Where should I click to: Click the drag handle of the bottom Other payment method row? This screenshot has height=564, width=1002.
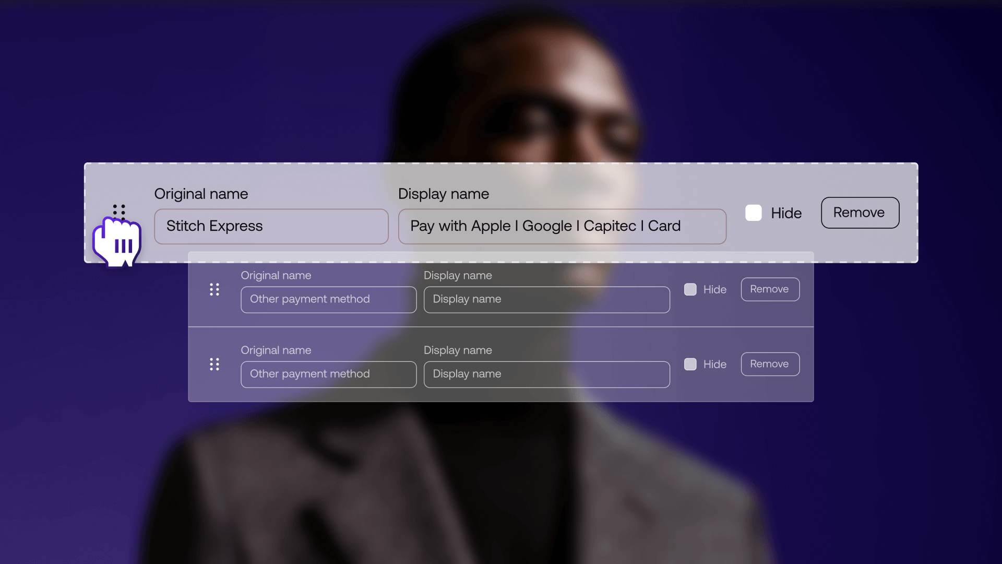click(214, 364)
